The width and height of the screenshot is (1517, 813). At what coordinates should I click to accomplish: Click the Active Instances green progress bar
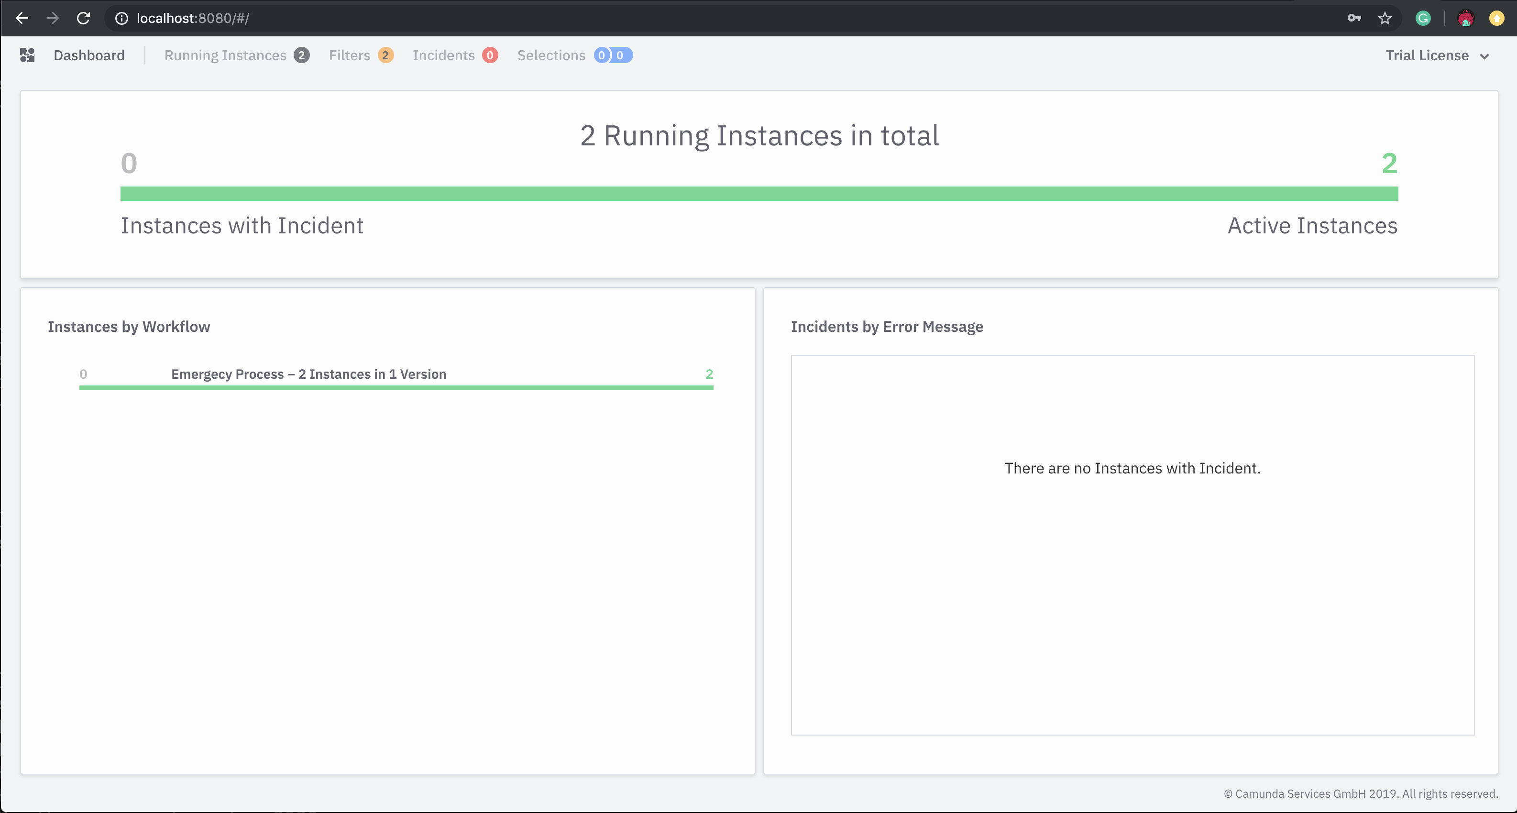coord(758,193)
